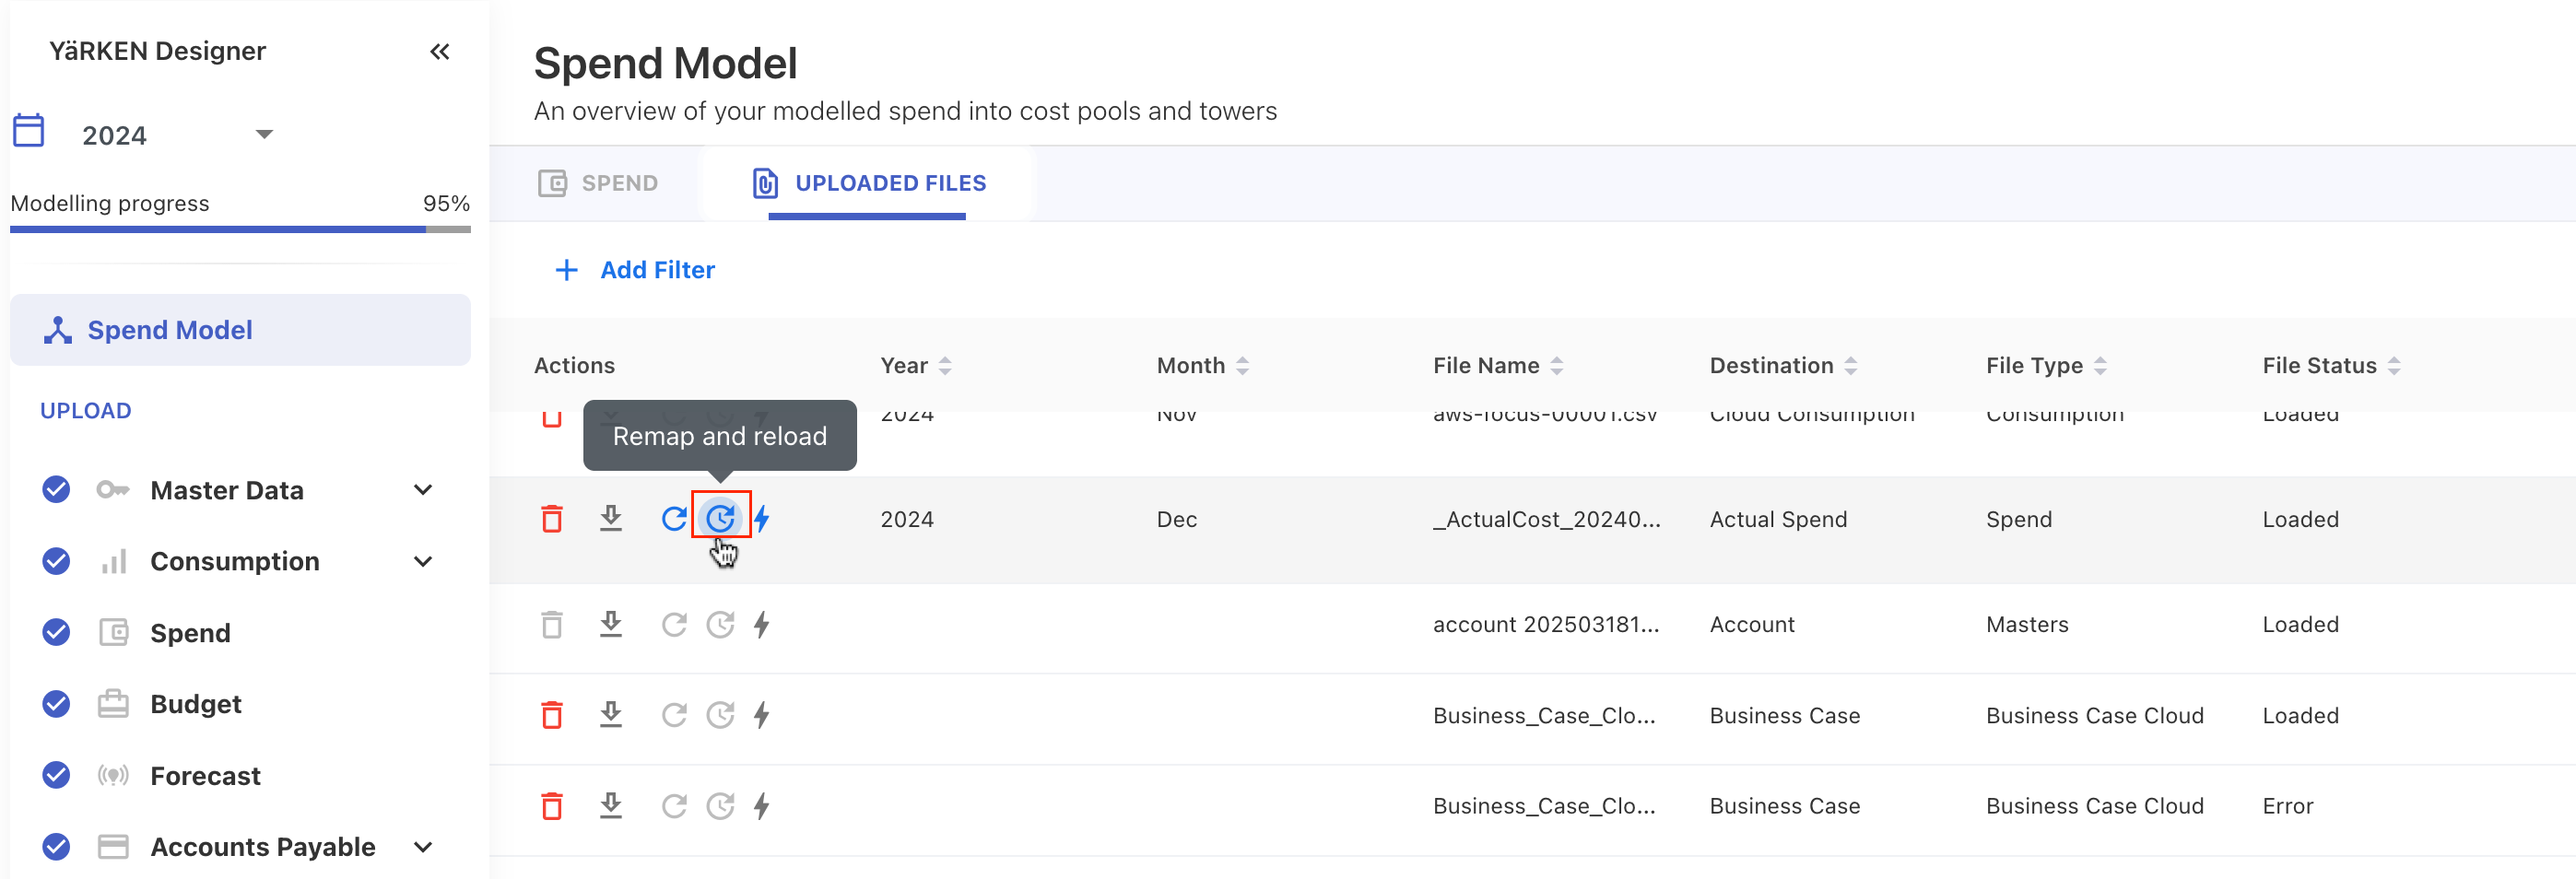Collapse the sidebar with the double chevron
The width and height of the screenshot is (2576, 879).
click(x=439, y=51)
